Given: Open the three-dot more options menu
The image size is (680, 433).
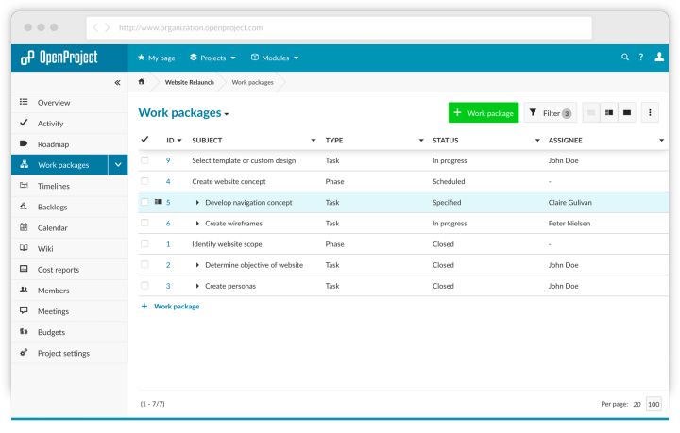Looking at the screenshot, I should pyautogui.click(x=650, y=113).
